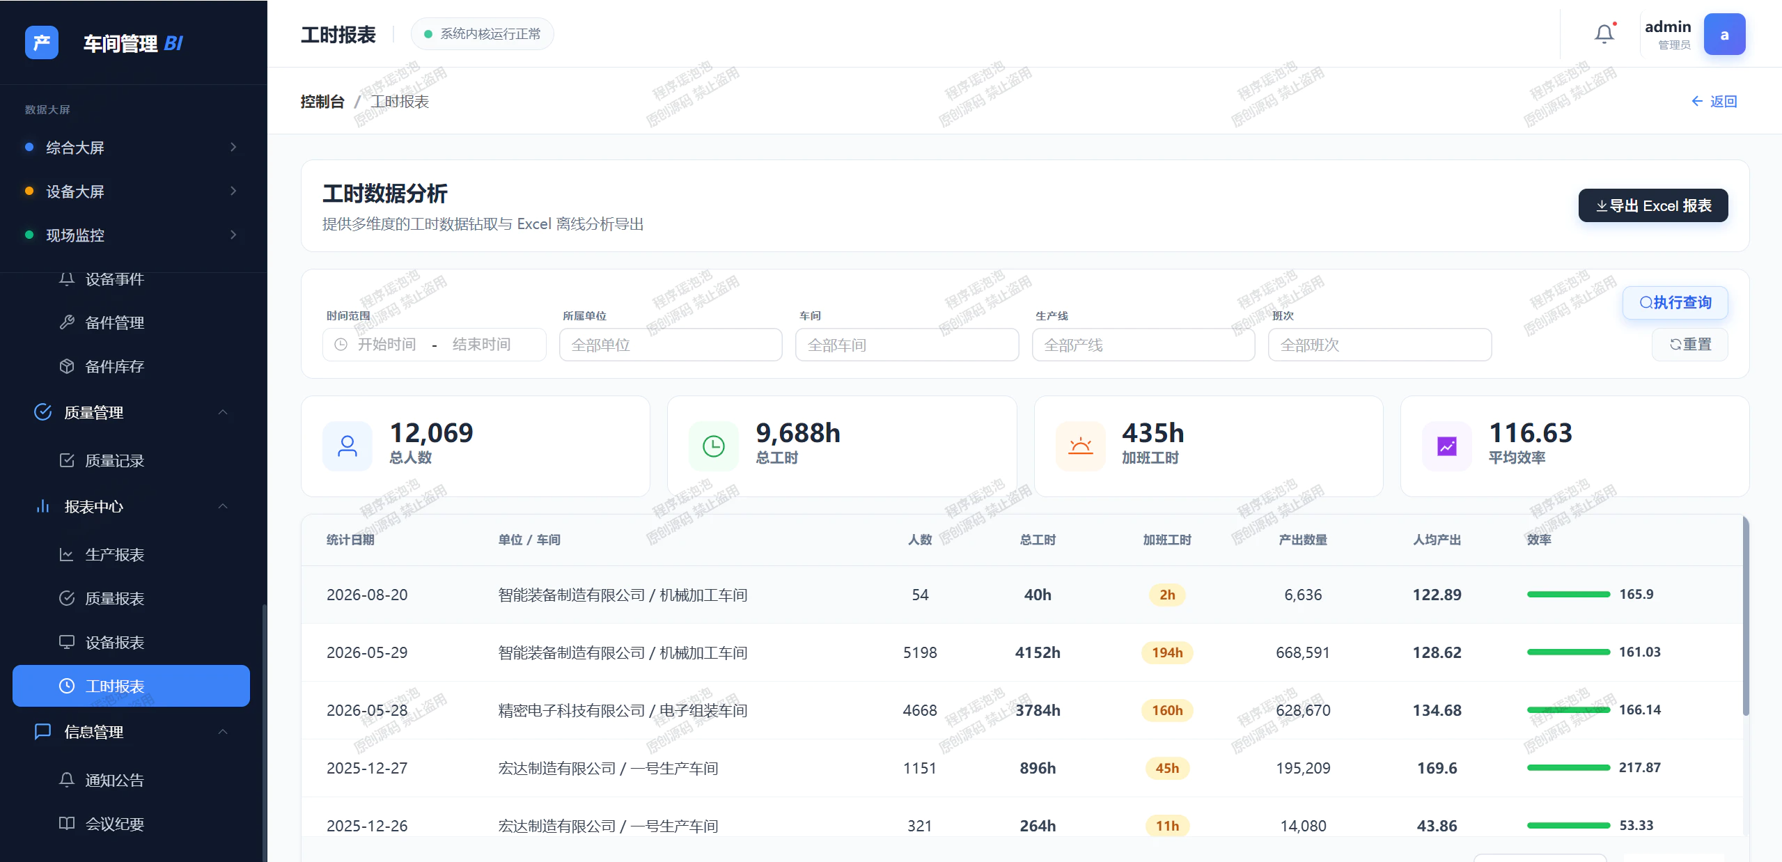Open the admin avatar menu
This screenshot has height=862, width=1782.
point(1724,34)
